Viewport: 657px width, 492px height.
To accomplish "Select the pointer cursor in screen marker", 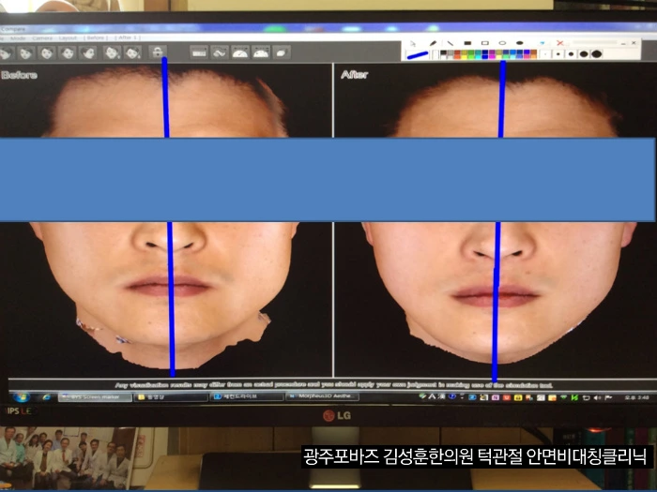I will (x=413, y=43).
